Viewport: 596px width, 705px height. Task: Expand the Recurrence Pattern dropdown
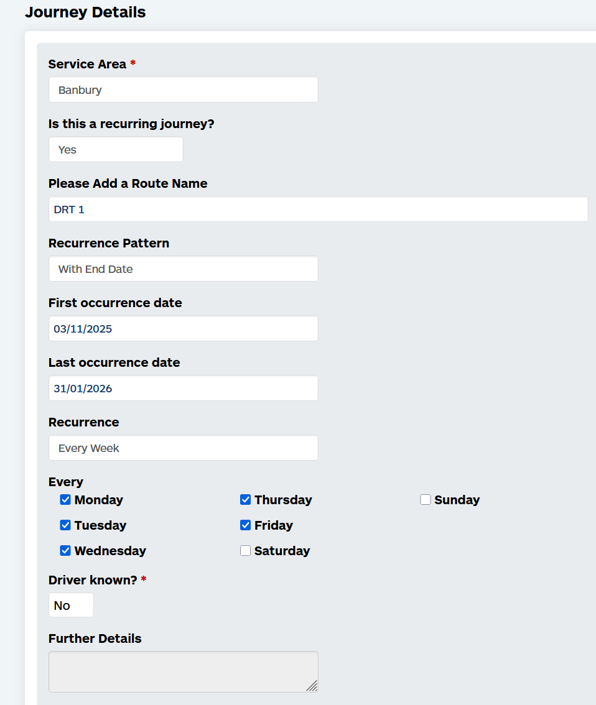[183, 269]
